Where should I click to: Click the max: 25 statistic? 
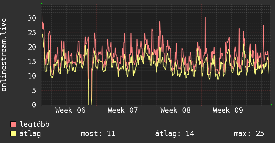249,134
